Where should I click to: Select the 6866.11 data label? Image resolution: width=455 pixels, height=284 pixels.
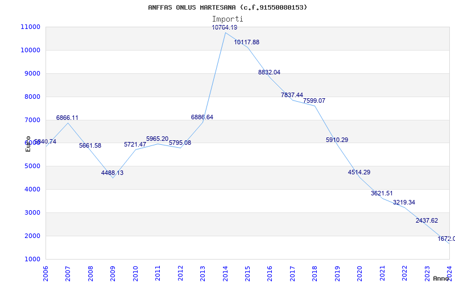(67, 118)
